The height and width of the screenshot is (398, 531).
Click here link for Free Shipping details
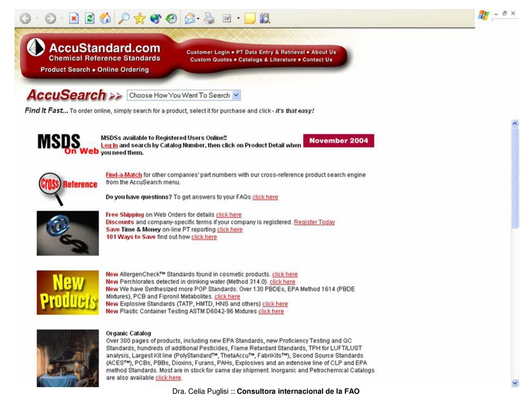click(229, 215)
